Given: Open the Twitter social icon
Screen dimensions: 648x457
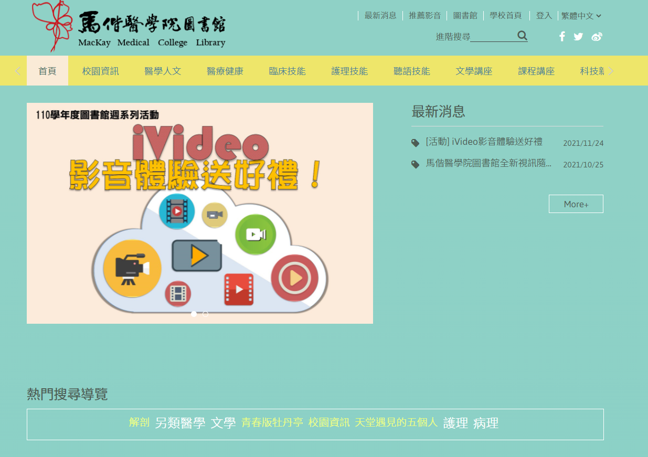Looking at the screenshot, I should tap(578, 36).
